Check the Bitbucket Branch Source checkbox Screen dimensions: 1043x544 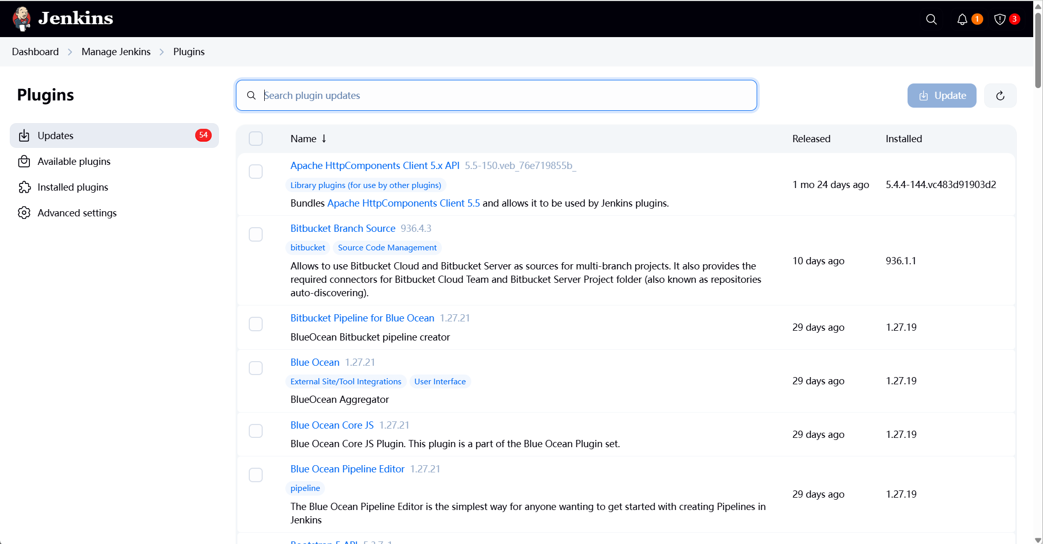pyautogui.click(x=255, y=234)
